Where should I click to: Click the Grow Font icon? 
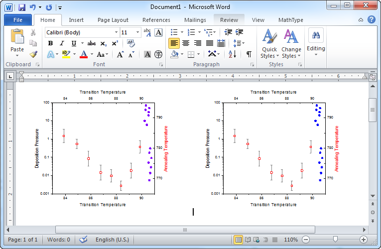click(x=120, y=54)
